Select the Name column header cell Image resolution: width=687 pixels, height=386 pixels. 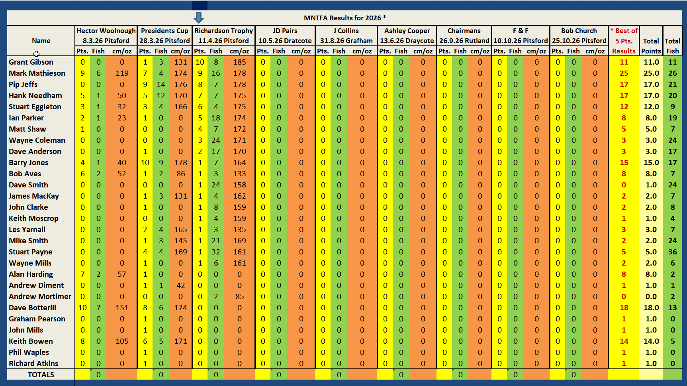tap(41, 41)
